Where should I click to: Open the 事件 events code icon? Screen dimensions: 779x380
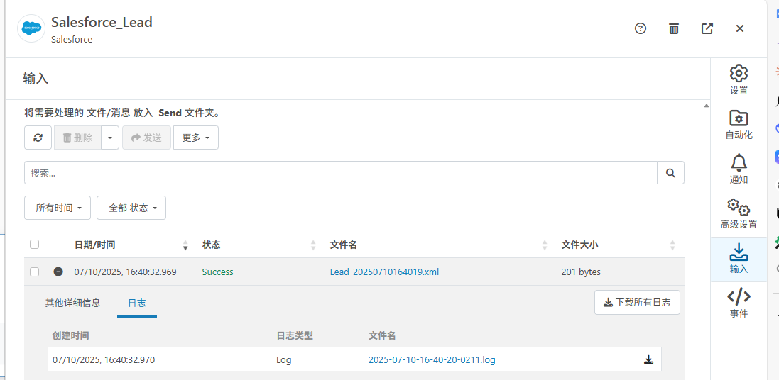click(x=739, y=303)
